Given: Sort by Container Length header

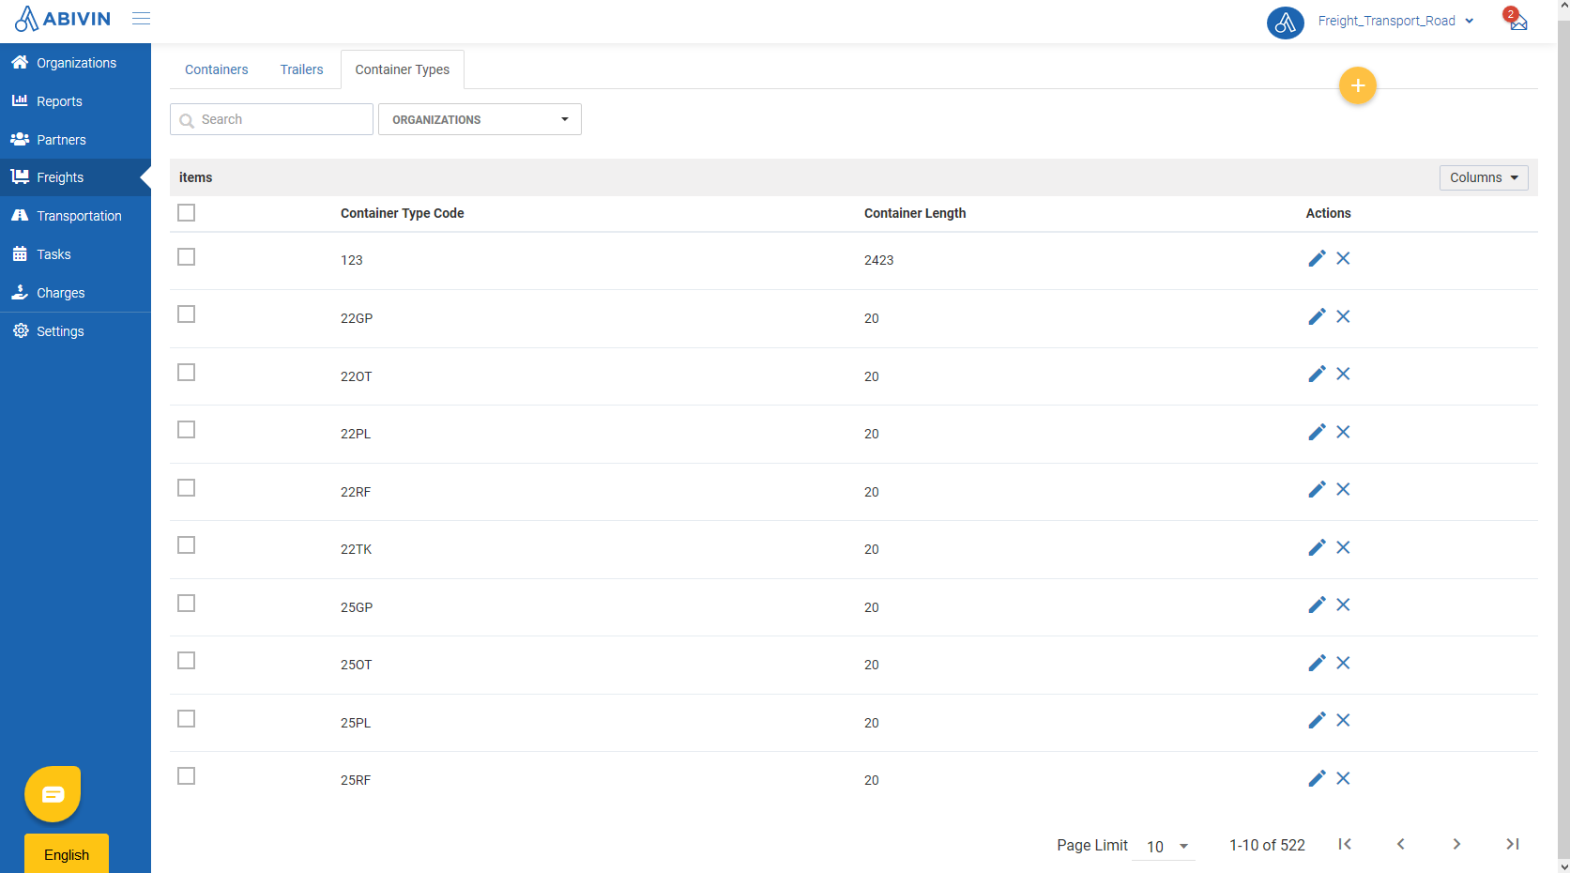Looking at the screenshot, I should 915,213.
